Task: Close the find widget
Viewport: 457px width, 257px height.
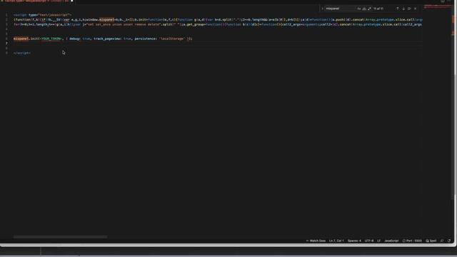Action: (416, 9)
